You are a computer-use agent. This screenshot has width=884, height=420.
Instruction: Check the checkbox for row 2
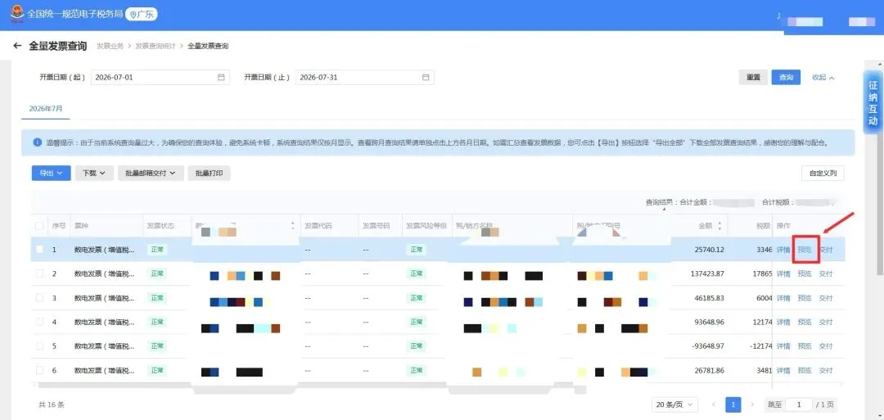coord(39,273)
